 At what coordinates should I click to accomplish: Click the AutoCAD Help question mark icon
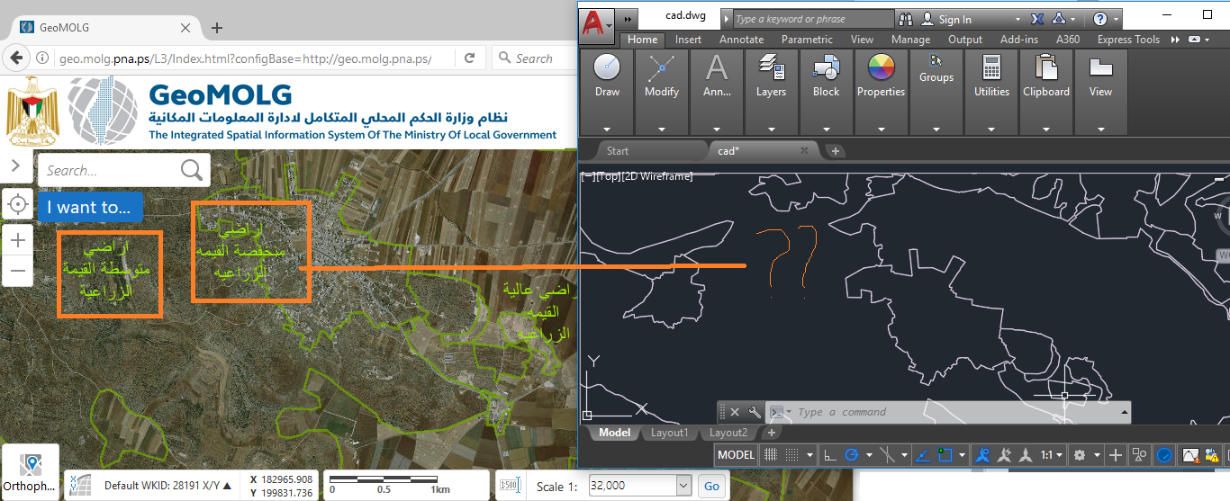coord(1099,19)
